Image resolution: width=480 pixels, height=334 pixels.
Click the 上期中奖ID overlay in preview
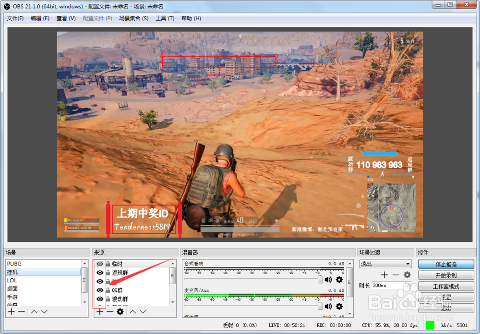(144, 219)
